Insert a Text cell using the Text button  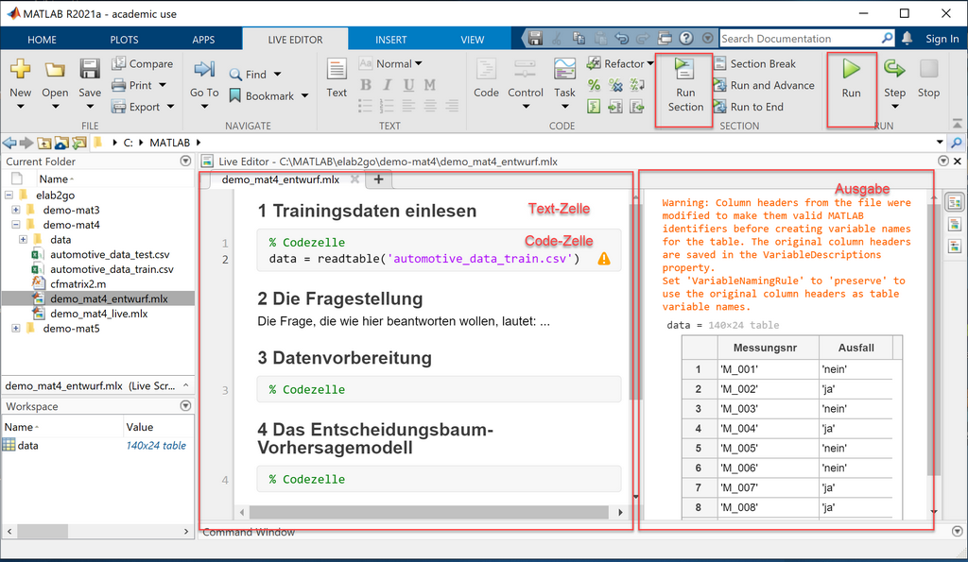[x=337, y=77]
